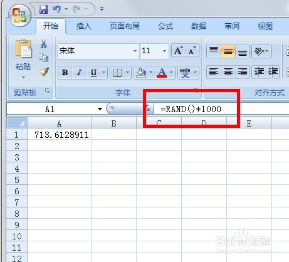
Task: Decrease font size with small A
Action: click(x=192, y=50)
